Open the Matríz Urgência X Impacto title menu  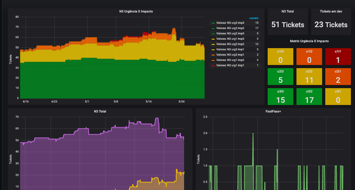pyautogui.click(x=309, y=41)
